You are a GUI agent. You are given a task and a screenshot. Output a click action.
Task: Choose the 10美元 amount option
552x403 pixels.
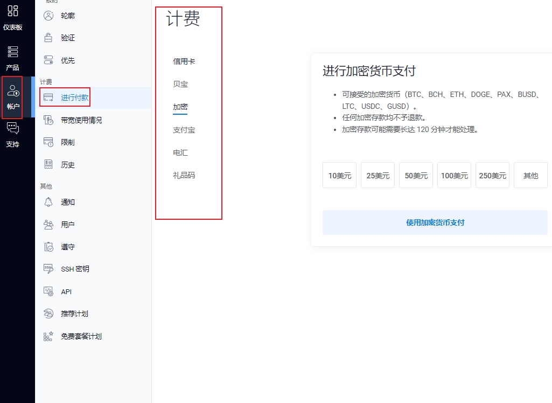click(x=339, y=176)
